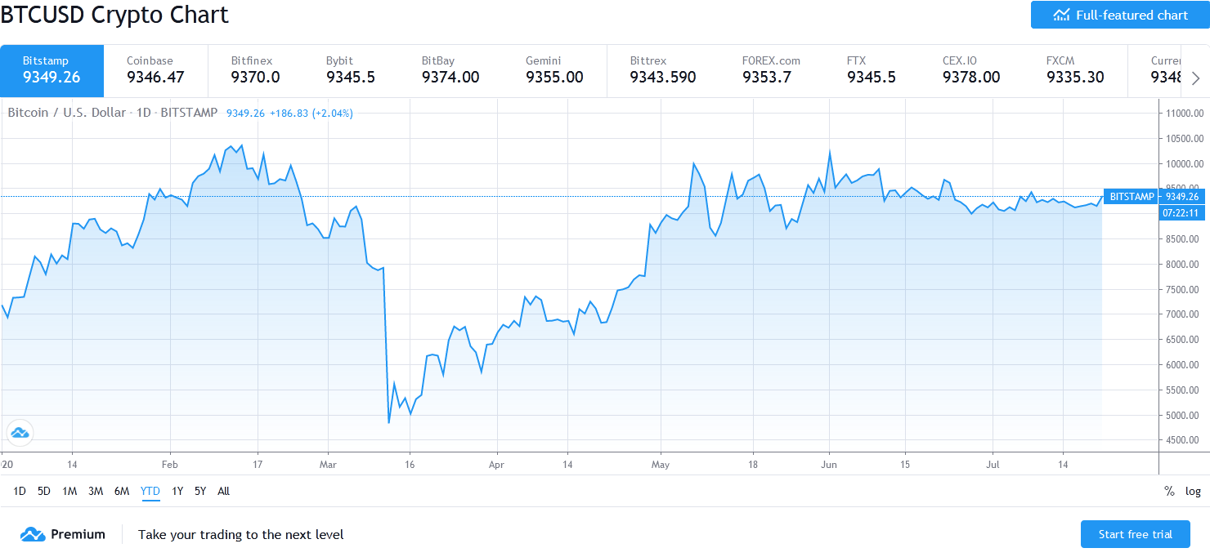1210x557 pixels.
Task: Click the countdown timer below the price label
Action: 1181,212
